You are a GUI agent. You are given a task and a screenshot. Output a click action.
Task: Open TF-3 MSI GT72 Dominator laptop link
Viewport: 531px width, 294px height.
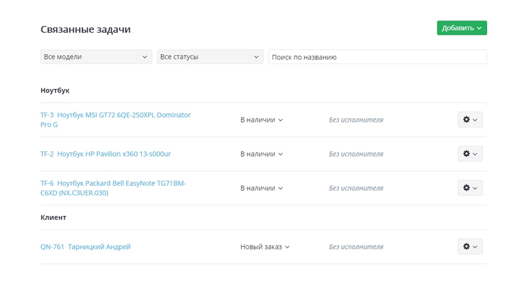point(116,120)
